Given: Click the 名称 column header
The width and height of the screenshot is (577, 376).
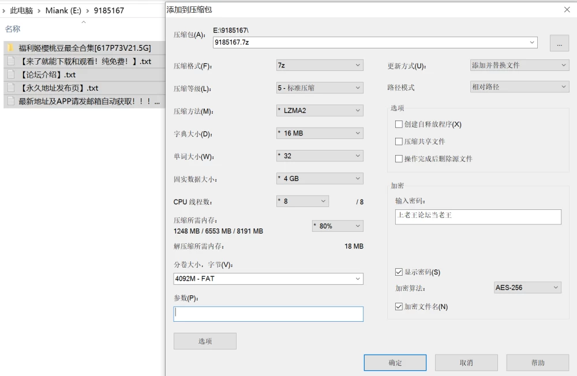Looking at the screenshot, I should click(13, 29).
